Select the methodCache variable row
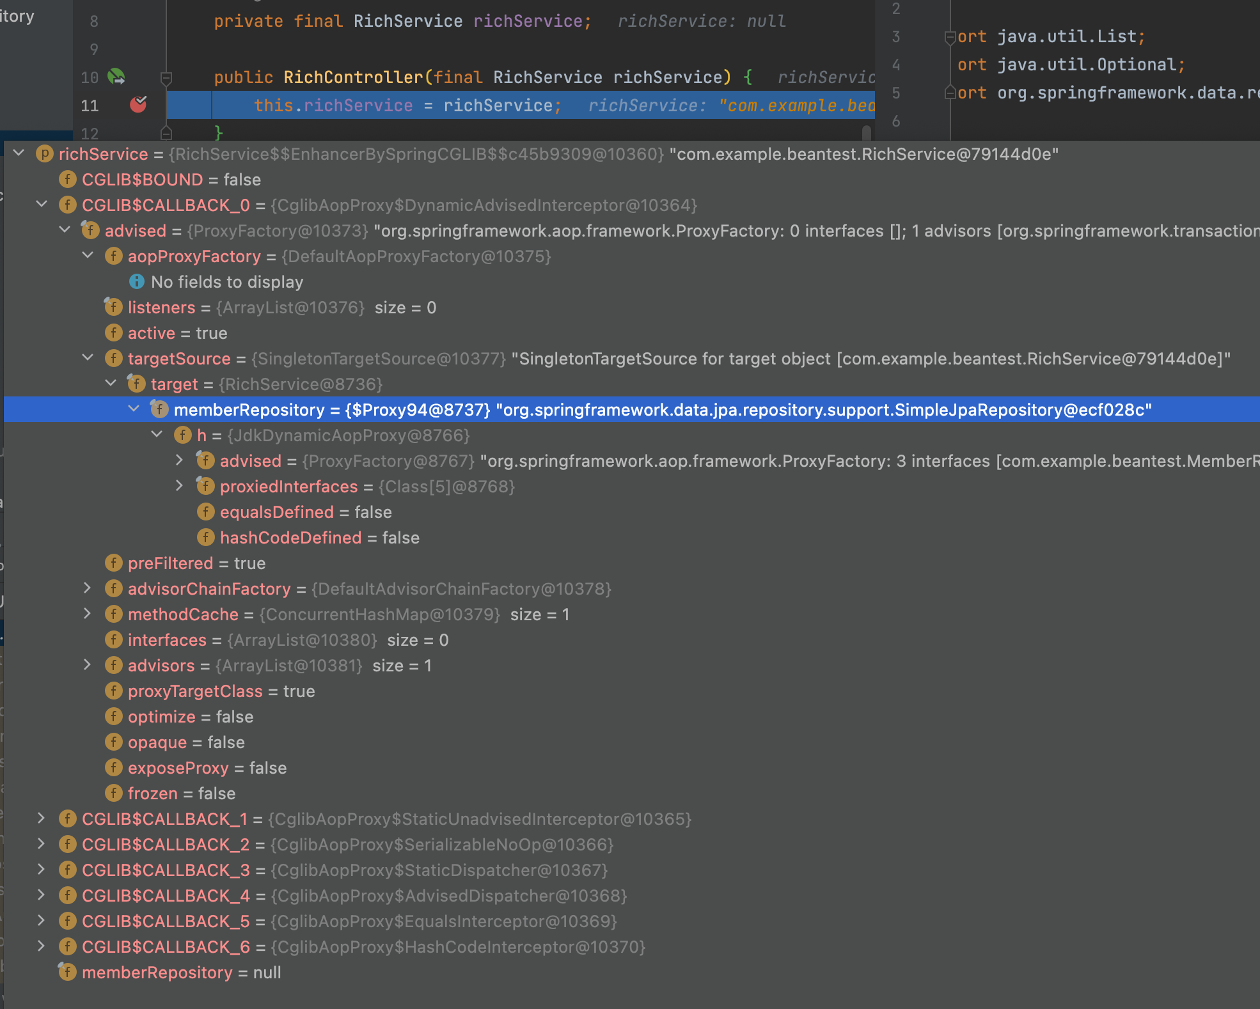 click(183, 614)
